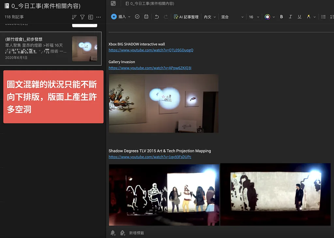
Task: Click the add tag icon at bottom
Action: pyautogui.click(x=123, y=233)
